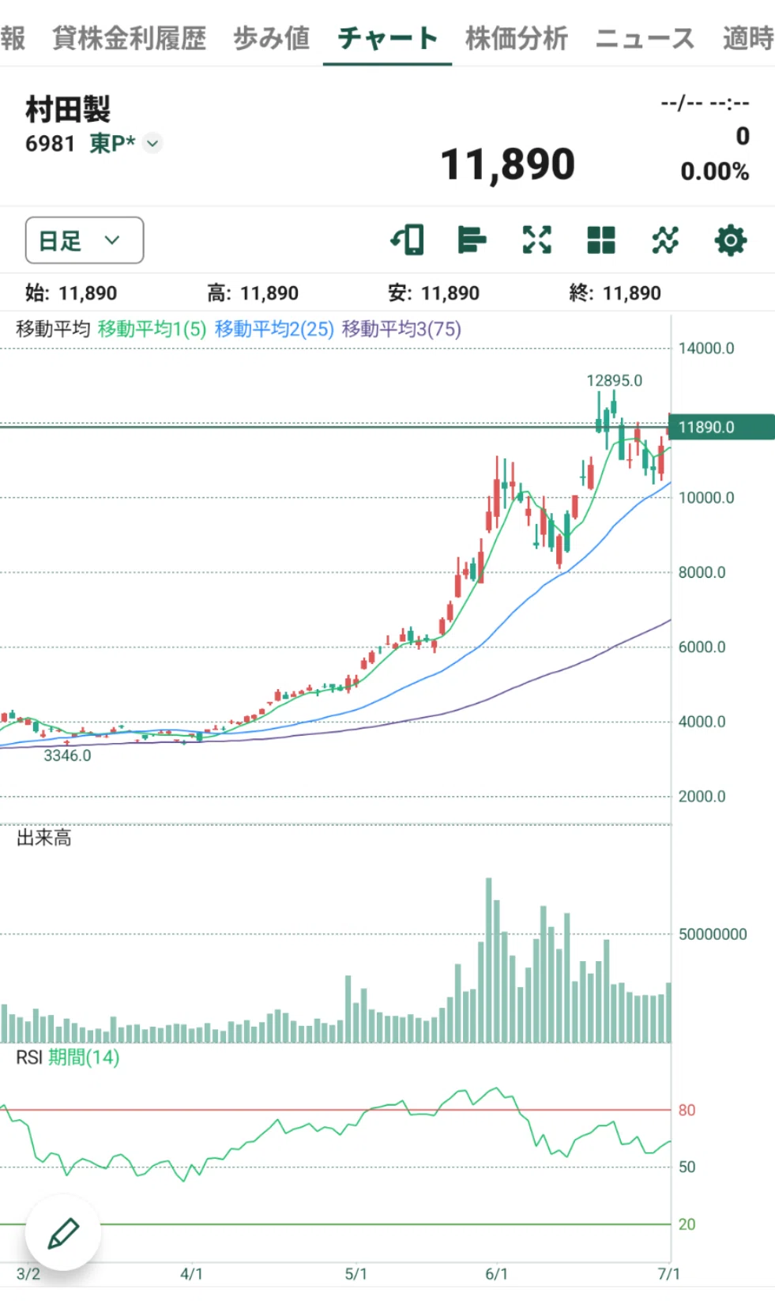
Task: Tap the current price 11,890
Action: click(508, 164)
